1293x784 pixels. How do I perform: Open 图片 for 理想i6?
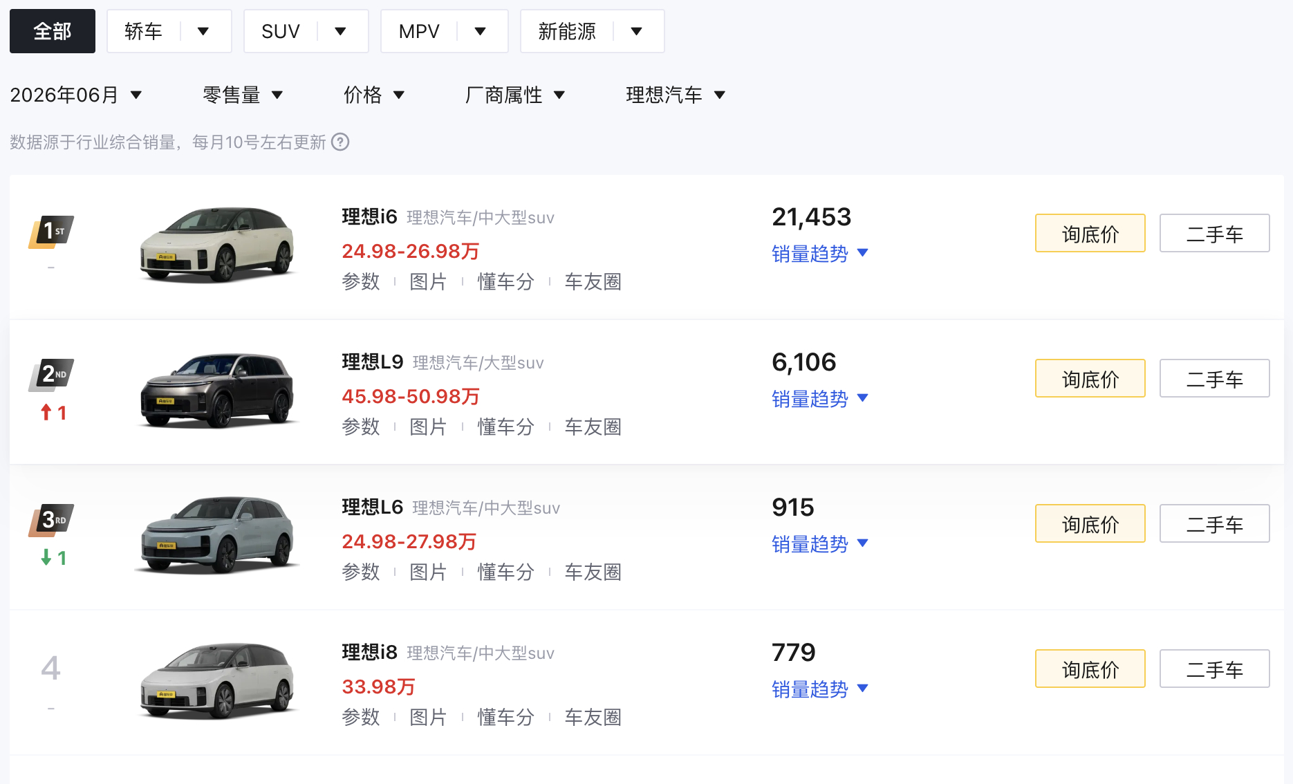pyautogui.click(x=428, y=282)
